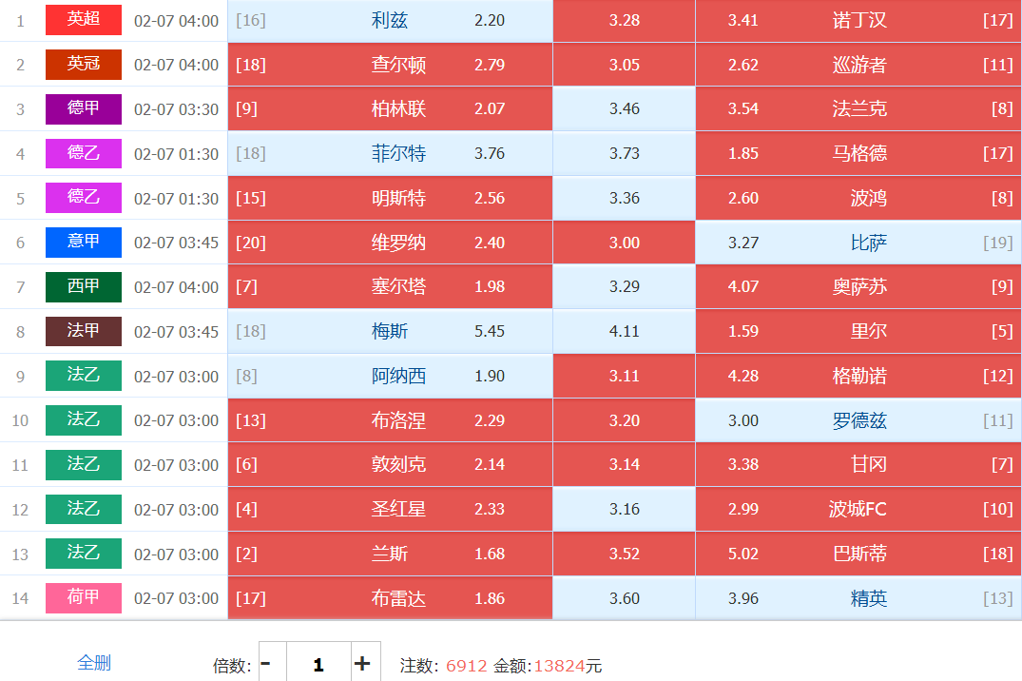Screen dimensions: 1022x681
Task: Toggle 梅斯 home win at 5.45
Action: [x=390, y=331]
